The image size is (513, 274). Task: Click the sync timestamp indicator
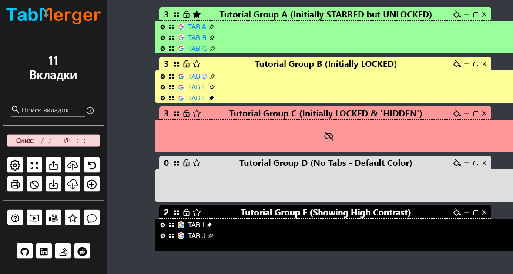[54, 141]
